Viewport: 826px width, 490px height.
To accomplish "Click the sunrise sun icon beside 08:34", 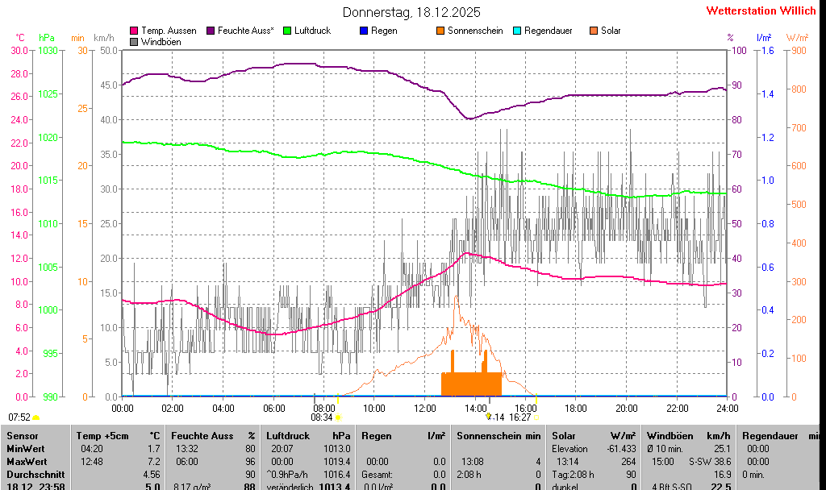I will click(x=338, y=417).
